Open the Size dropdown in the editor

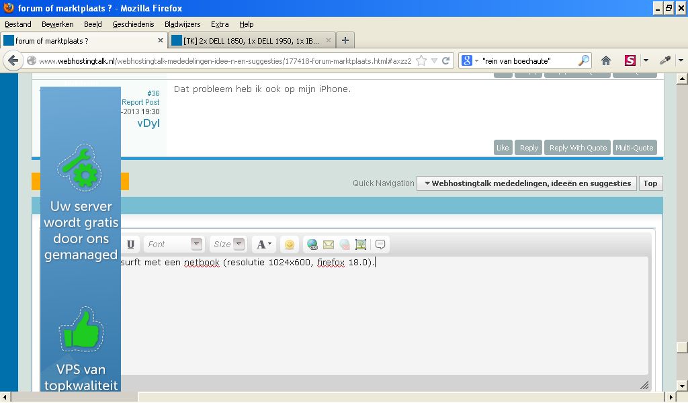click(228, 244)
